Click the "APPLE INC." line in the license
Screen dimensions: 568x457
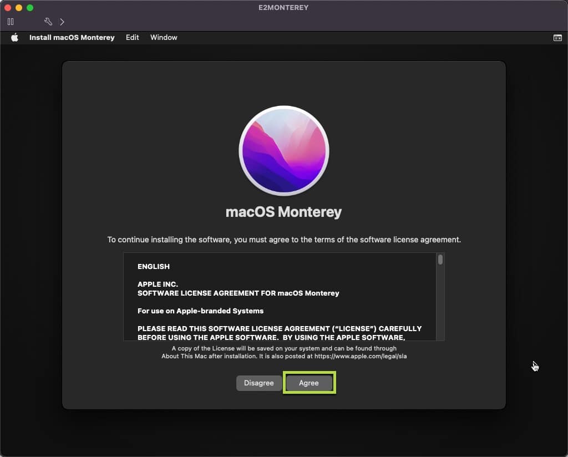(x=158, y=285)
